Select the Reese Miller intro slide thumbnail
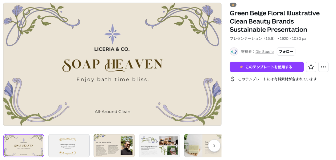The width and height of the screenshot is (336, 160). tap(114, 146)
